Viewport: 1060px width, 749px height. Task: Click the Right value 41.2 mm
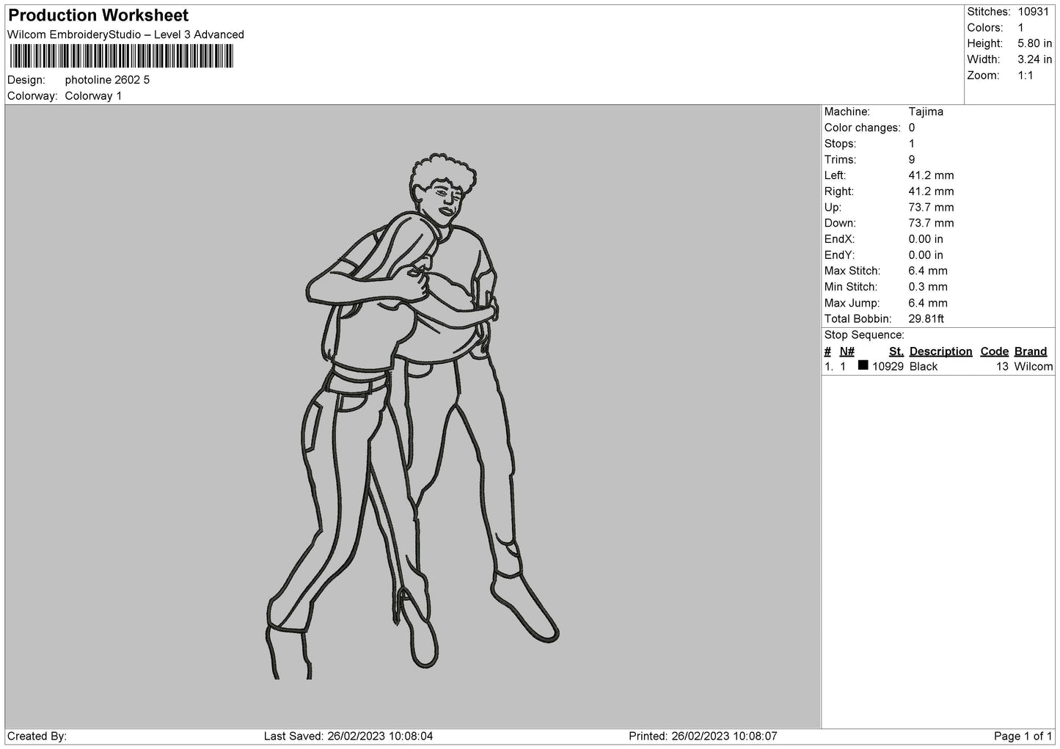pyautogui.click(x=931, y=191)
